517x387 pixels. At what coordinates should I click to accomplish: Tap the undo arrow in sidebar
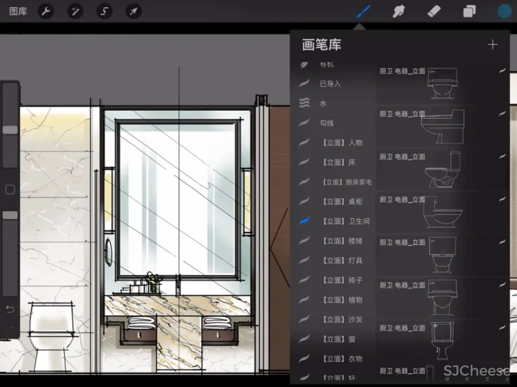pos(10,309)
